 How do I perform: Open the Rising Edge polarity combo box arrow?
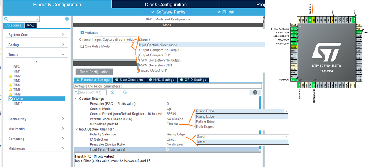click(x=286, y=111)
